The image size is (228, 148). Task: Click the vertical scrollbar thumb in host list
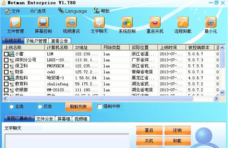222,59
